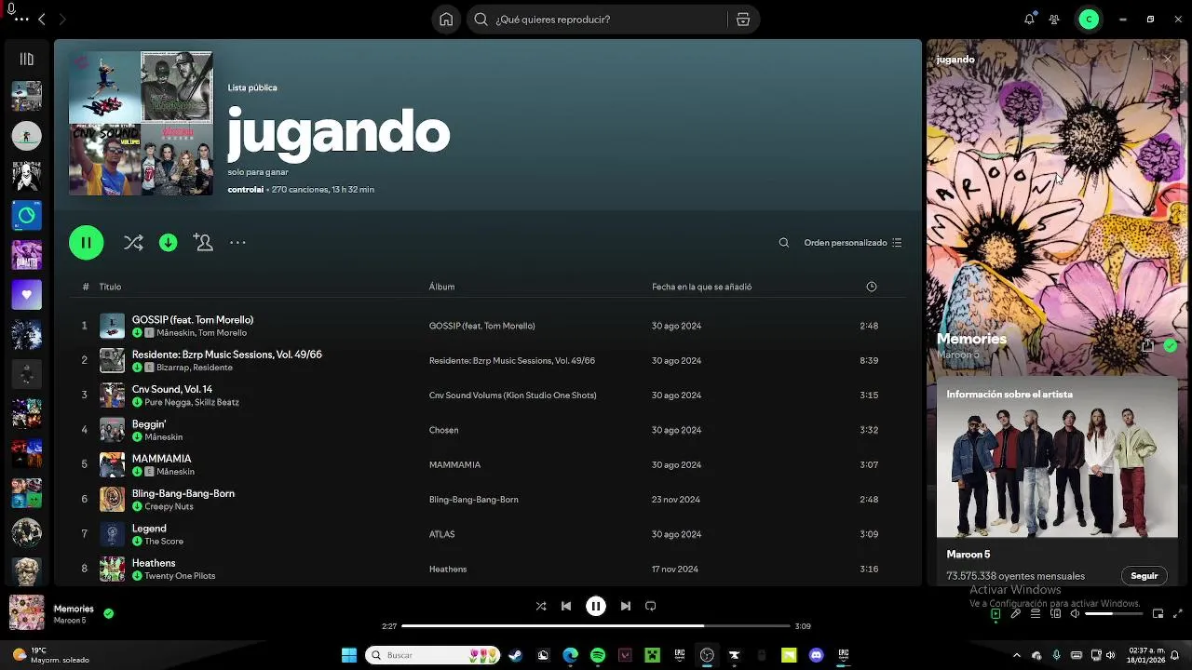Toggle shuffle in the player controls
This screenshot has height=670, width=1192.
coord(541,606)
